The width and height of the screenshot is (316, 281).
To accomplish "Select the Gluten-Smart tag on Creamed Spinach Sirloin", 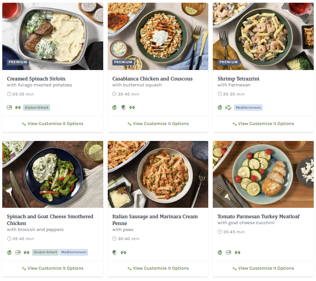I will click(37, 108).
